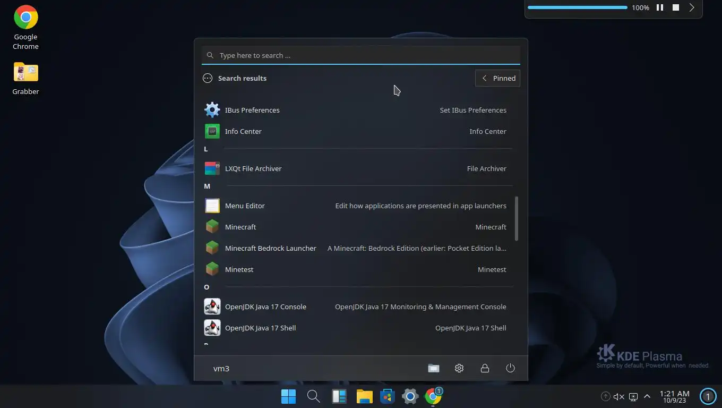Launch Minetest icon
The width and height of the screenshot is (722, 408).
coord(212,269)
